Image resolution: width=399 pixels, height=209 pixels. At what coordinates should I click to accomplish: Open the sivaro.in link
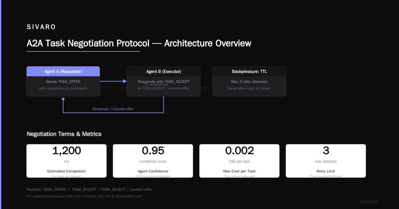[x=369, y=201]
